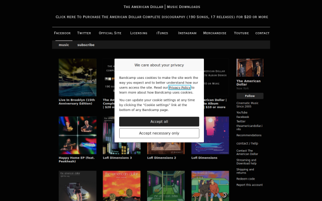Open the van and couple album cover
322x201 pixels.
pos(210,186)
